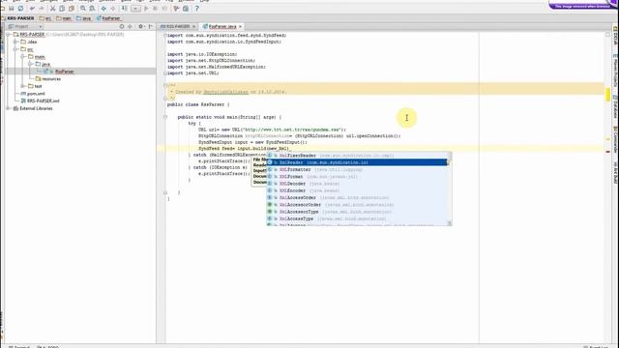619x348 pixels.
Task: Choose XMLFormatter in completion popup
Action: click(x=357, y=170)
